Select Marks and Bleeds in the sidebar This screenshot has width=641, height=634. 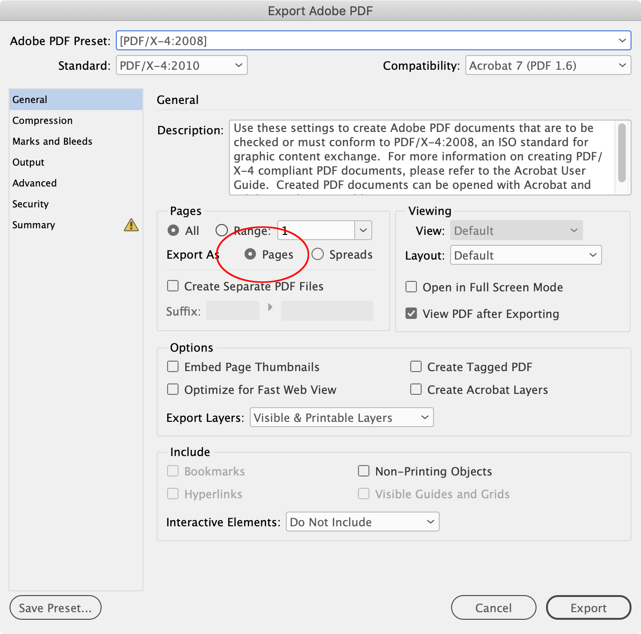(x=52, y=141)
